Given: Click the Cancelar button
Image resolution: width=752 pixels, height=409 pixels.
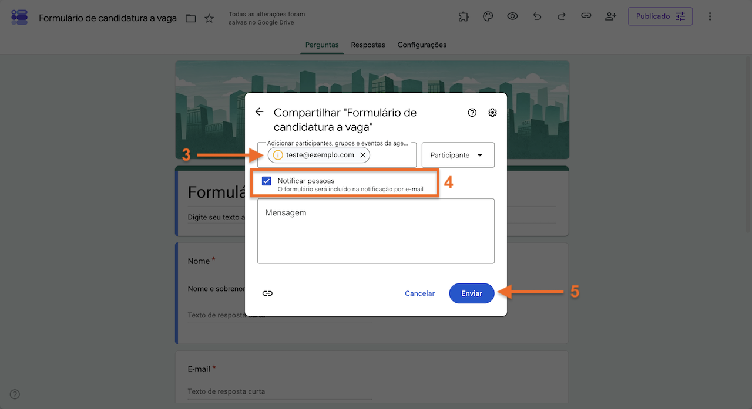Looking at the screenshot, I should click(x=420, y=293).
